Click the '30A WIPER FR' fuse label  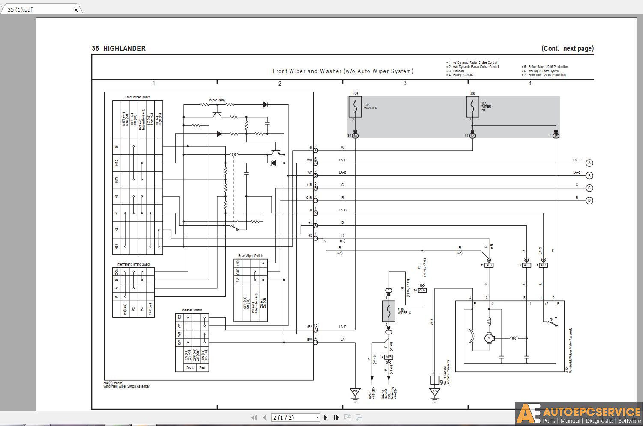[486, 106]
